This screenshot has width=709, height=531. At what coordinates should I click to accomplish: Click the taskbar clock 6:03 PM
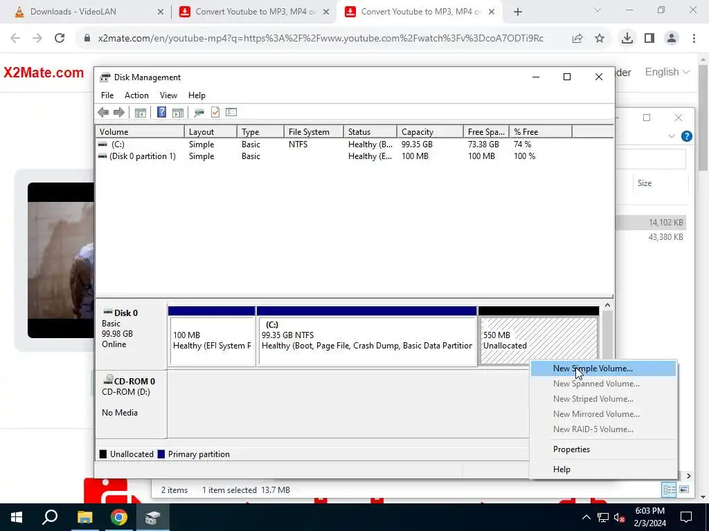click(649, 517)
